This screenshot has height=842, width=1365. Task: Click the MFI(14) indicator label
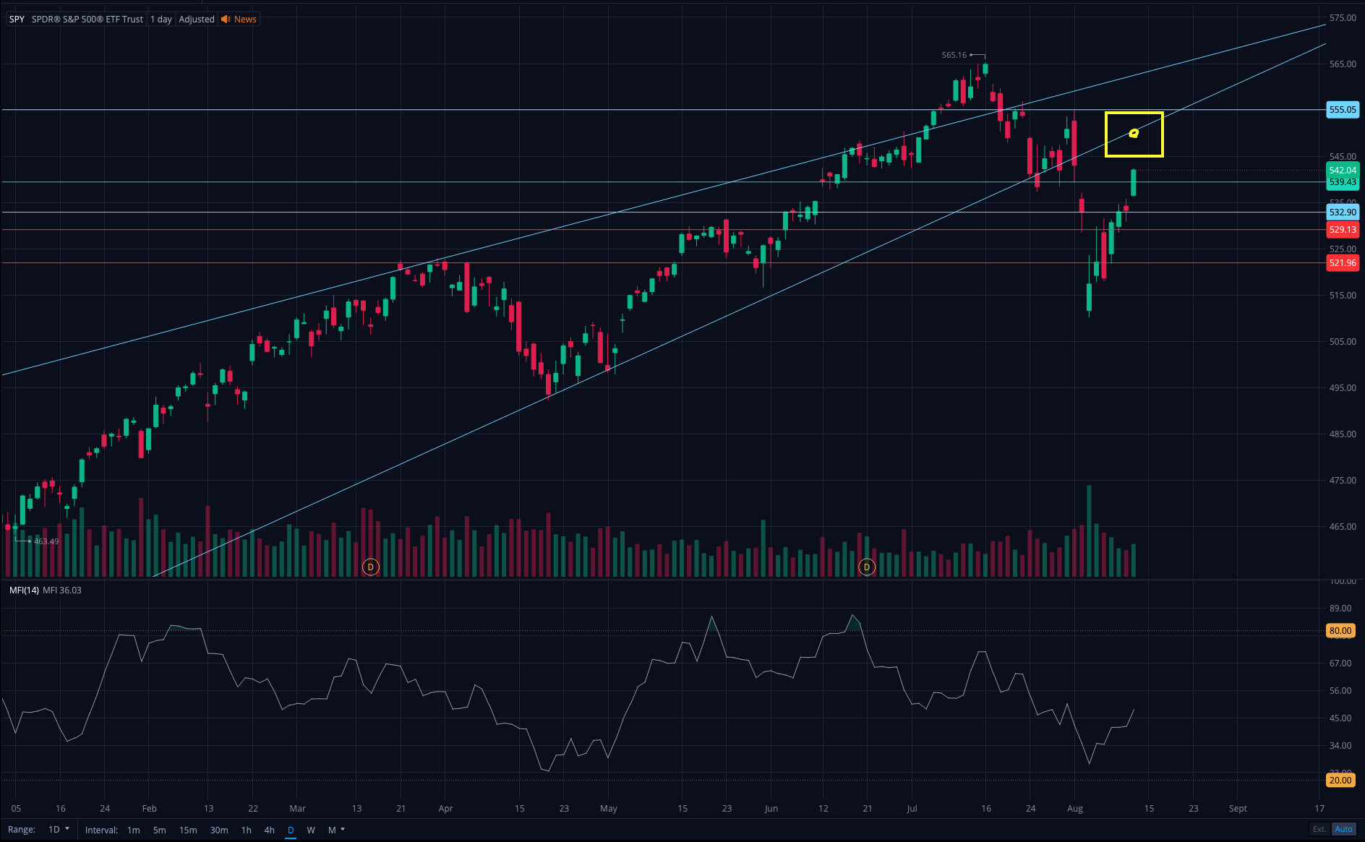click(24, 590)
